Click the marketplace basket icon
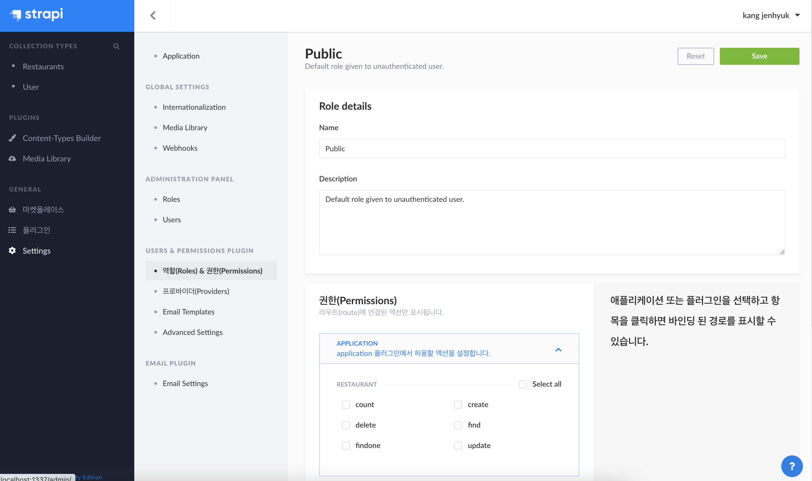The width and height of the screenshot is (812, 481). click(x=12, y=210)
